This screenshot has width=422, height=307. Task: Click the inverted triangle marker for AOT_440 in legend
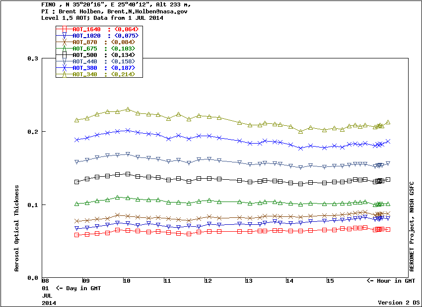click(x=64, y=61)
